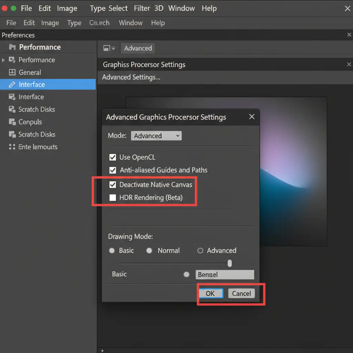The width and height of the screenshot is (353, 353).
Task: Click Cancel in the dialog
Action: coord(241,293)
